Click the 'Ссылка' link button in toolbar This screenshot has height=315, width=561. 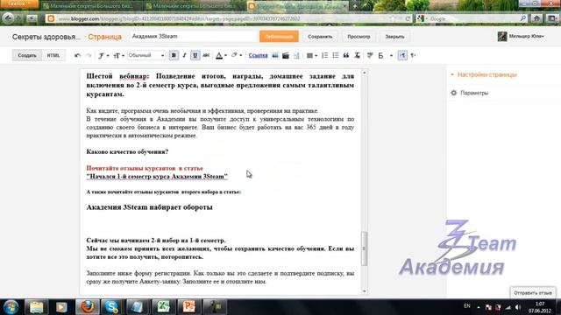pos(258,55)
